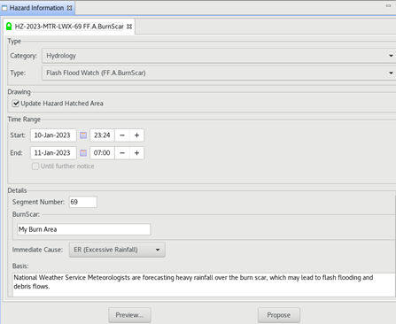The image size is (396, 324).
Task: Click the BurnScar field My Burn Area
Action: 84,229
